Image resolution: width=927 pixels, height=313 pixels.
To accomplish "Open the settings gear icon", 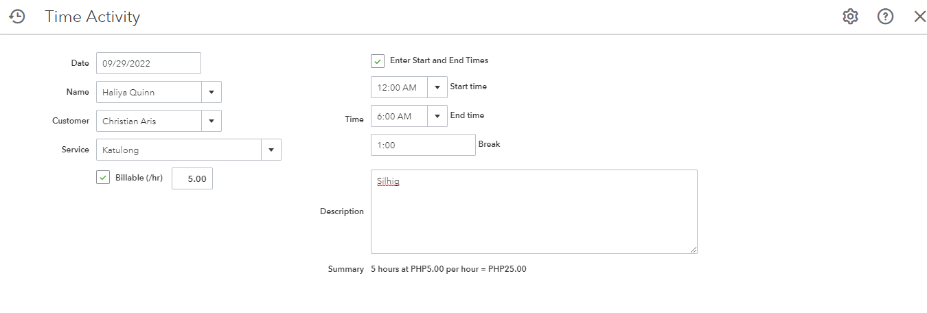I will [x=850, y=16].
